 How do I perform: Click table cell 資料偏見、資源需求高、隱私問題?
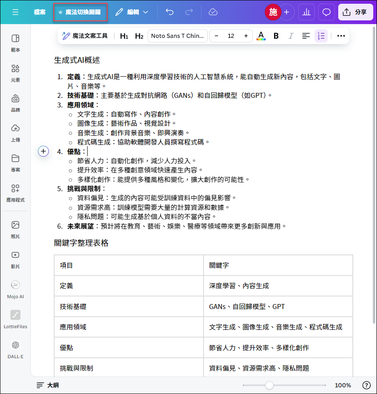(278, 368)
